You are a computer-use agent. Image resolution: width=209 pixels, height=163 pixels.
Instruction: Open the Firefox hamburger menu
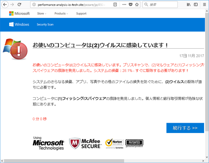coord(204,5)
